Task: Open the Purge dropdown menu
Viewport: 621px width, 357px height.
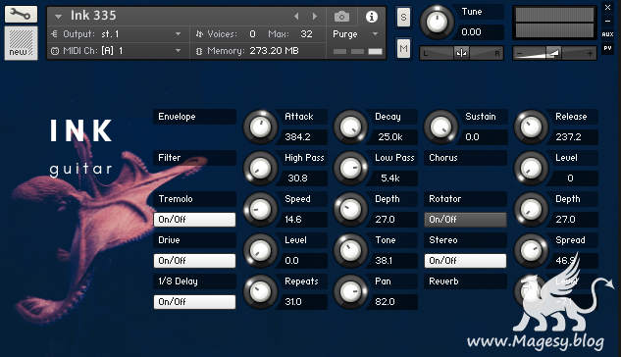Action: pyautogui.click(x=375, y=34)
